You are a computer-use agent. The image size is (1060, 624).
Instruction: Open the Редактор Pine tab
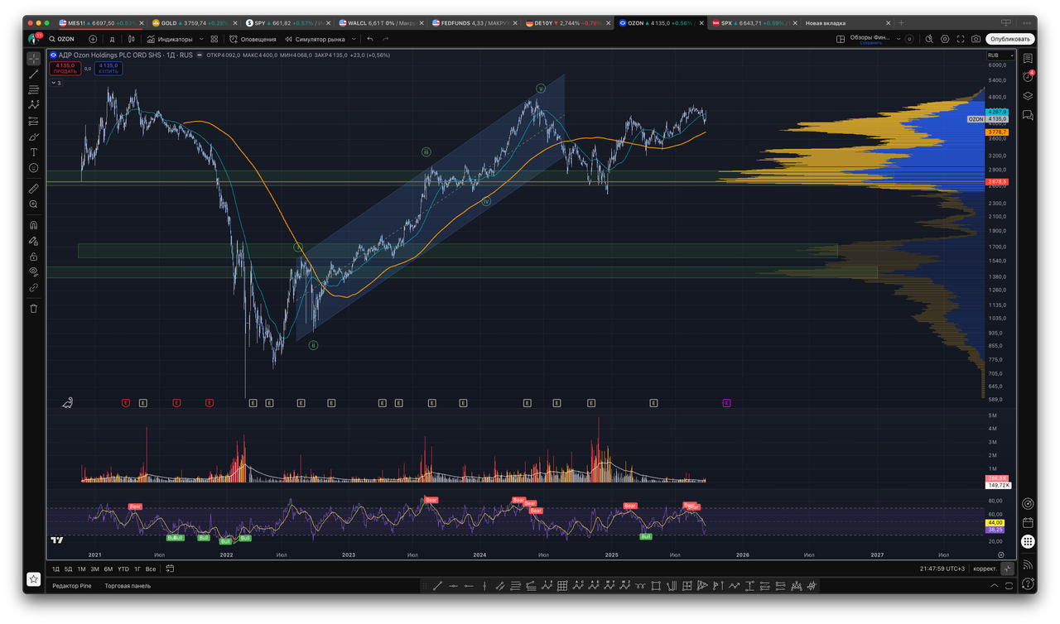pos(72,586)
